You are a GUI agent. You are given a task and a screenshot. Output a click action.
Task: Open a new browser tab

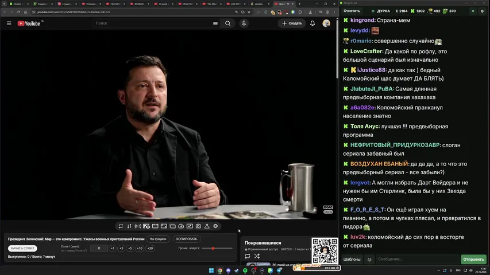(299, 4)
